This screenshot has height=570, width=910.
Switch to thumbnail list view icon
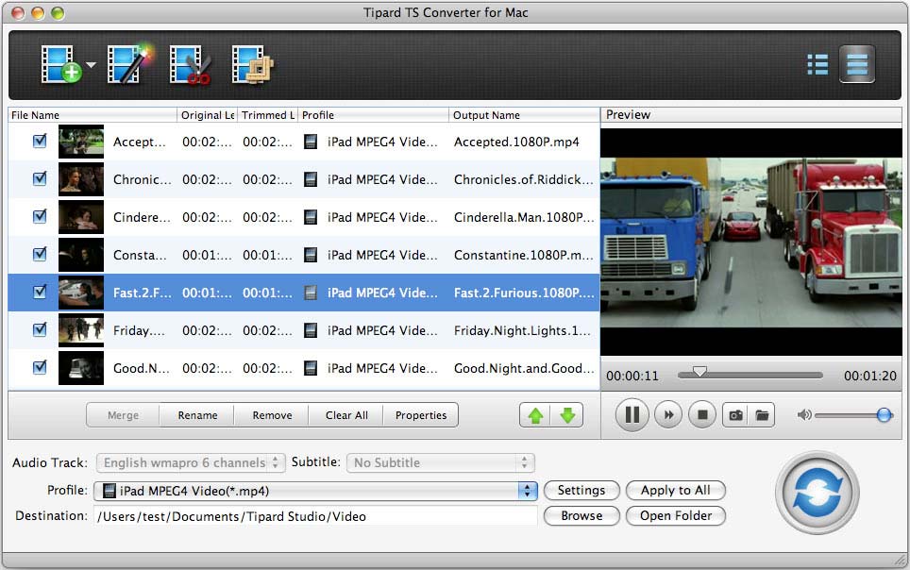click(817, 65)
